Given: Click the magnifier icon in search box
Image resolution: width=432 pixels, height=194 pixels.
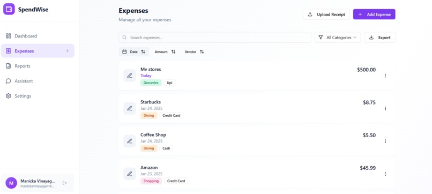Looking at the screenshot, I should click(x=124, y=38).
